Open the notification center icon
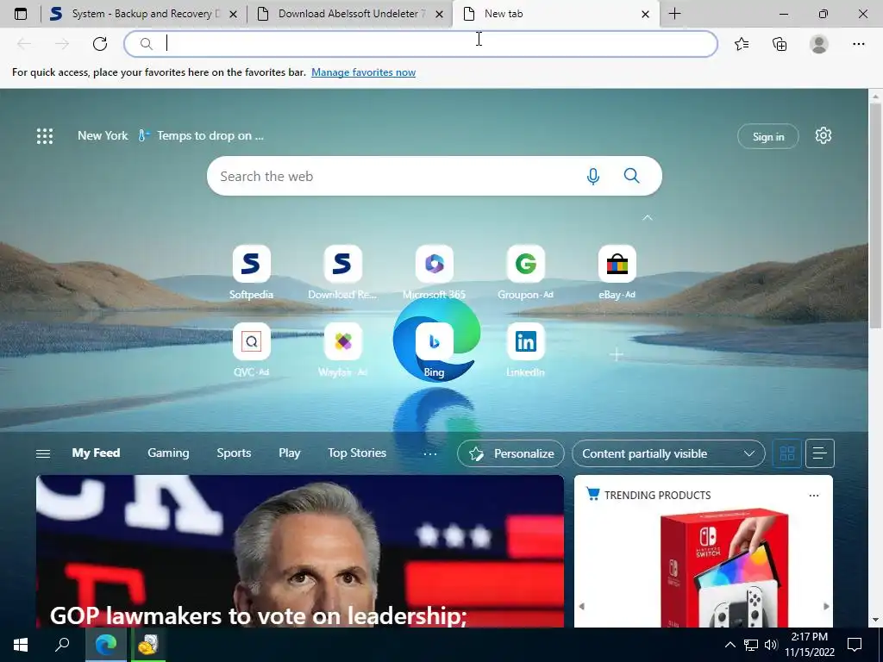The height and width of the screenshot is (662, 883). 855,645
